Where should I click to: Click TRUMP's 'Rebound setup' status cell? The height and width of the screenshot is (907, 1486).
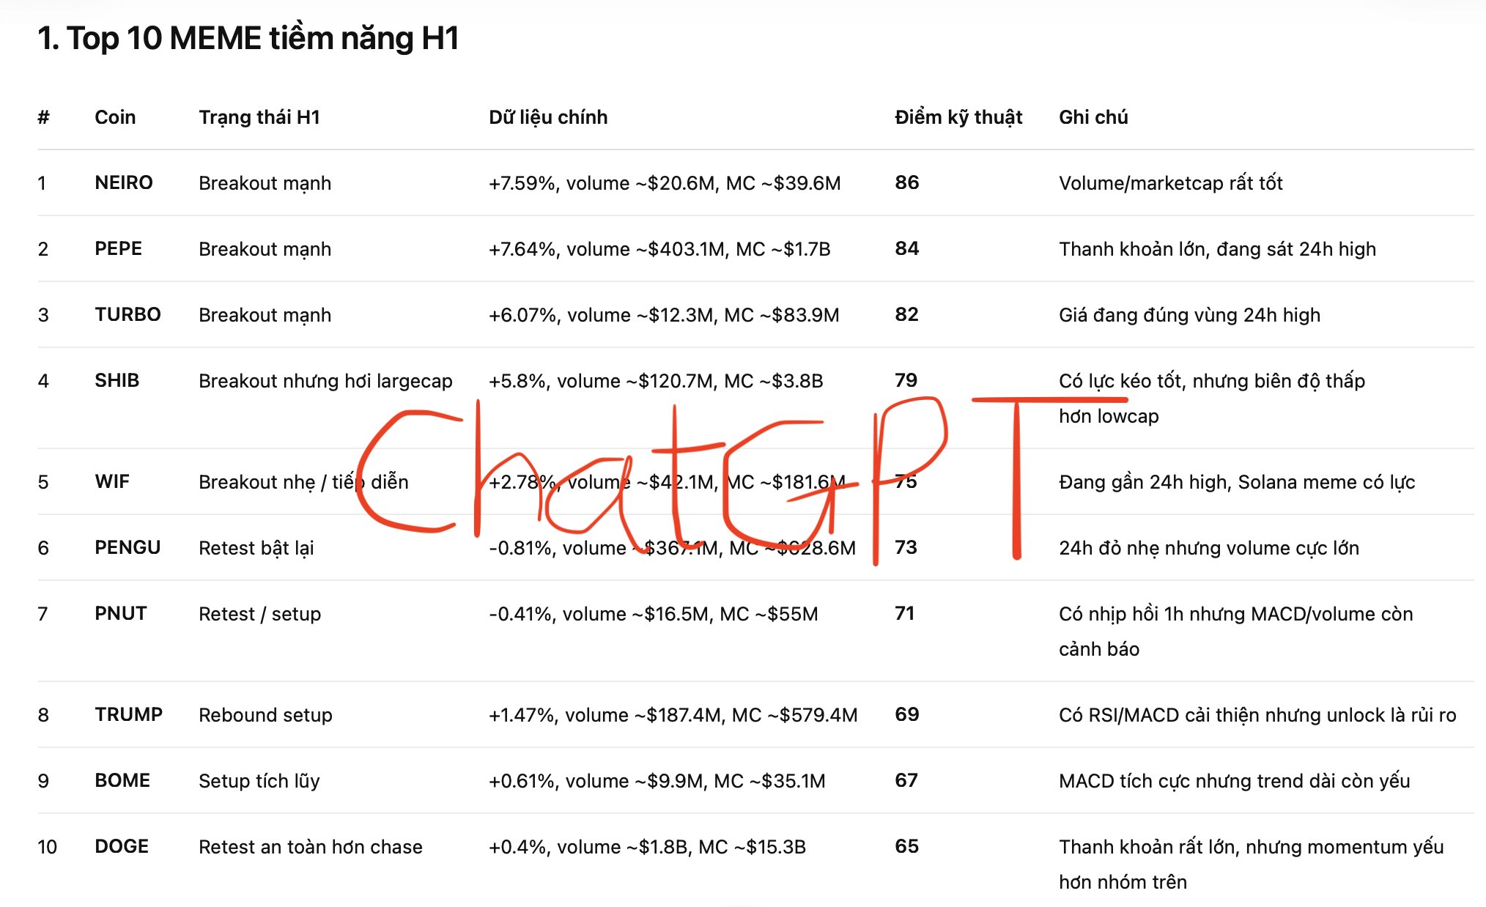pyautogui.click(x=265, y=715)
